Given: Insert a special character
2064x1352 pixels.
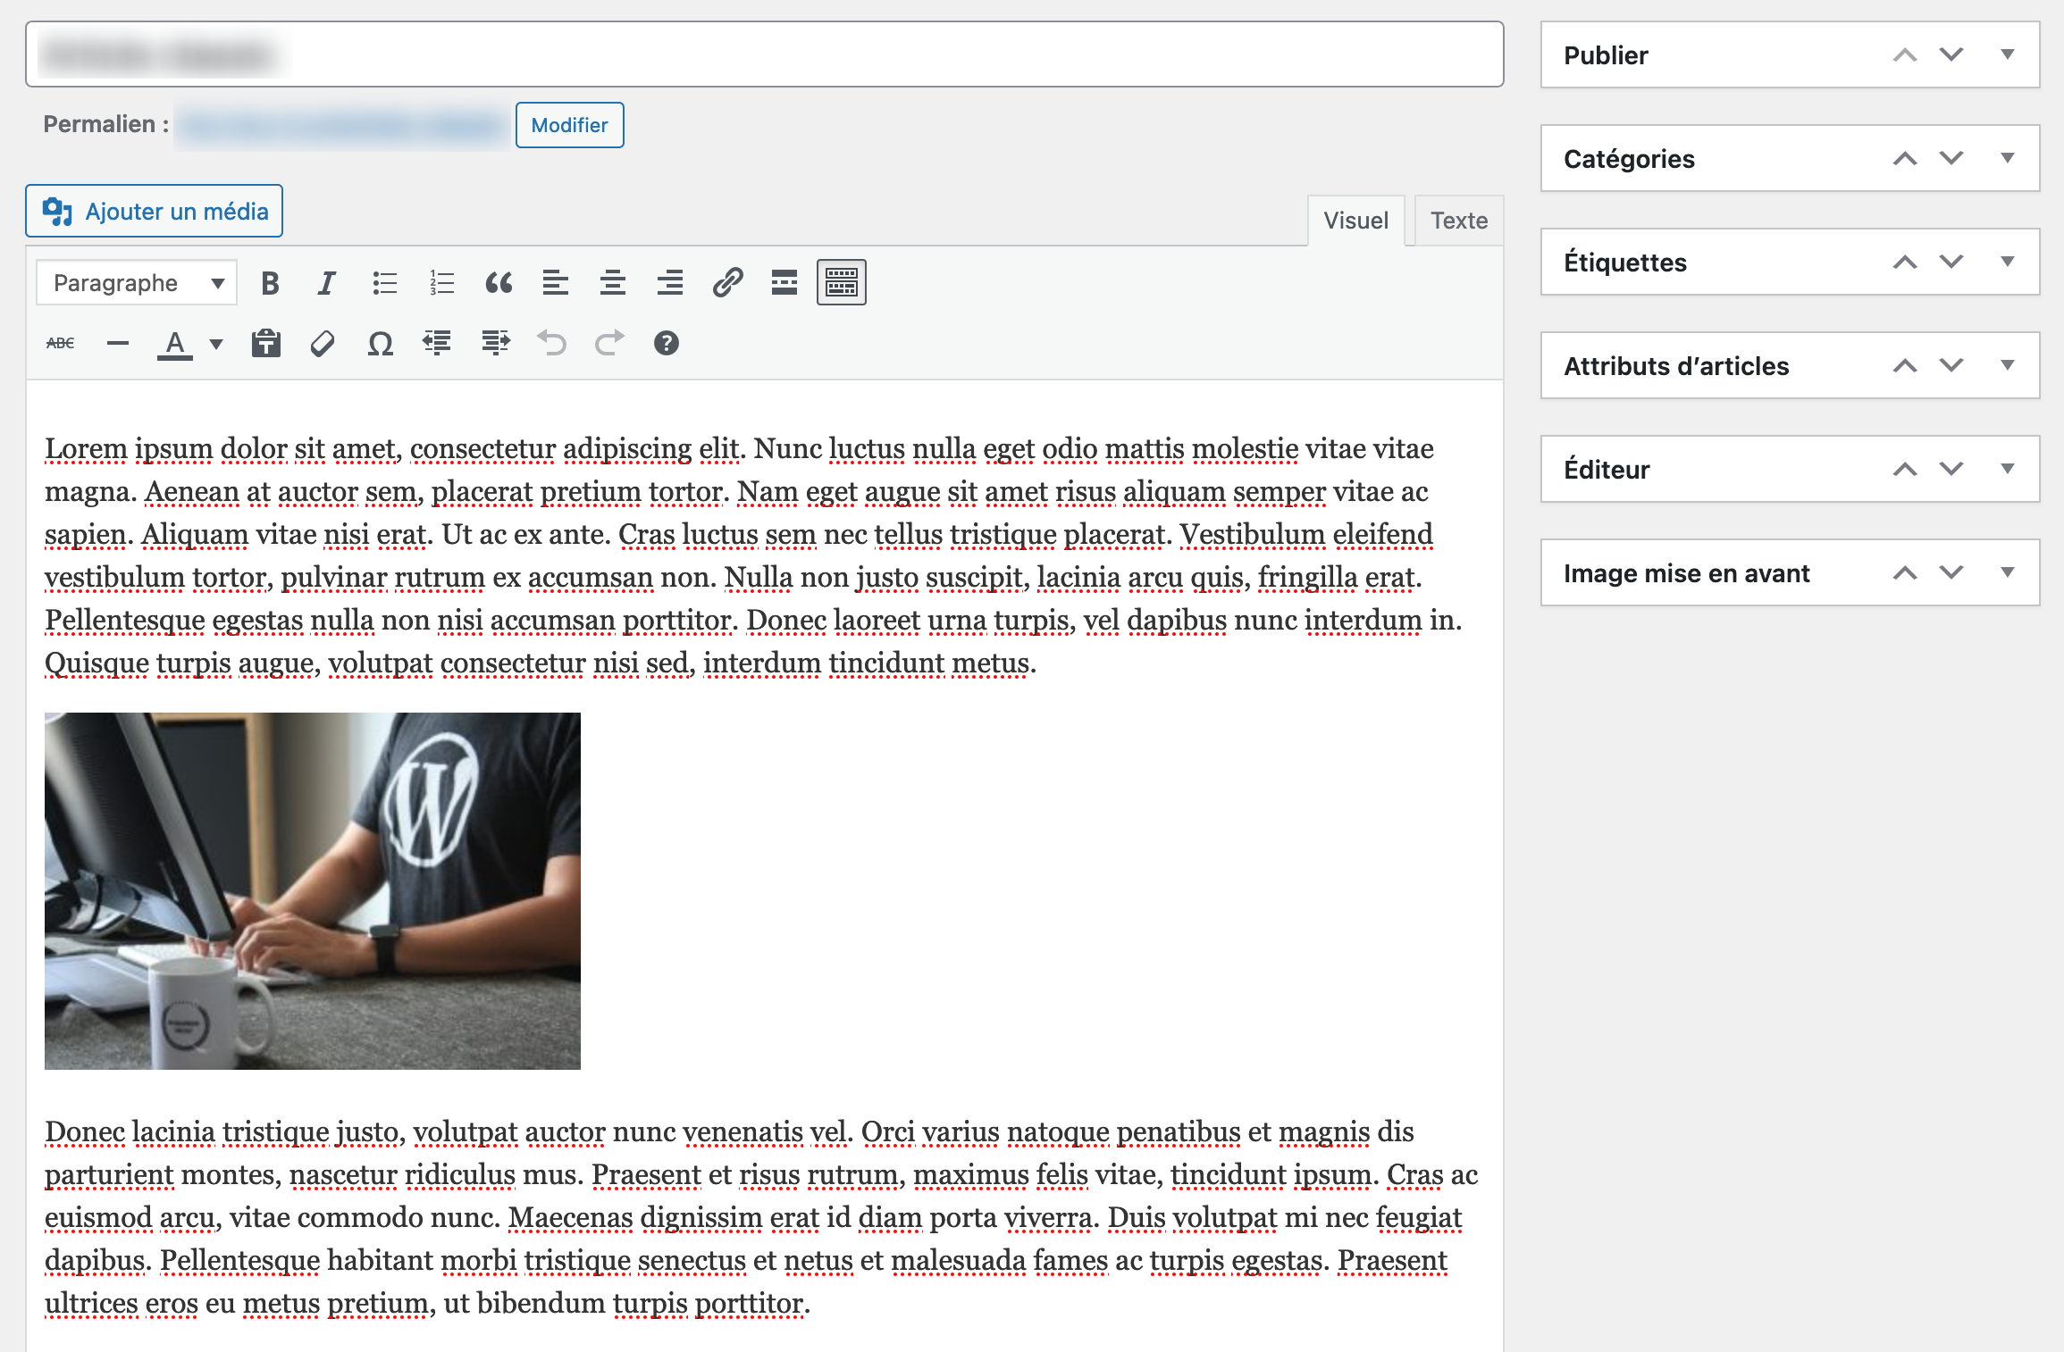Looking at the screenshot, I should 381,343.
